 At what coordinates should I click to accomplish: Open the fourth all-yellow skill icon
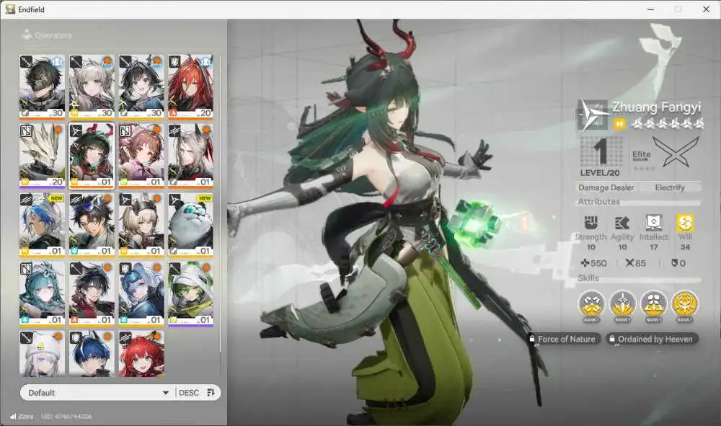(685, 305)
